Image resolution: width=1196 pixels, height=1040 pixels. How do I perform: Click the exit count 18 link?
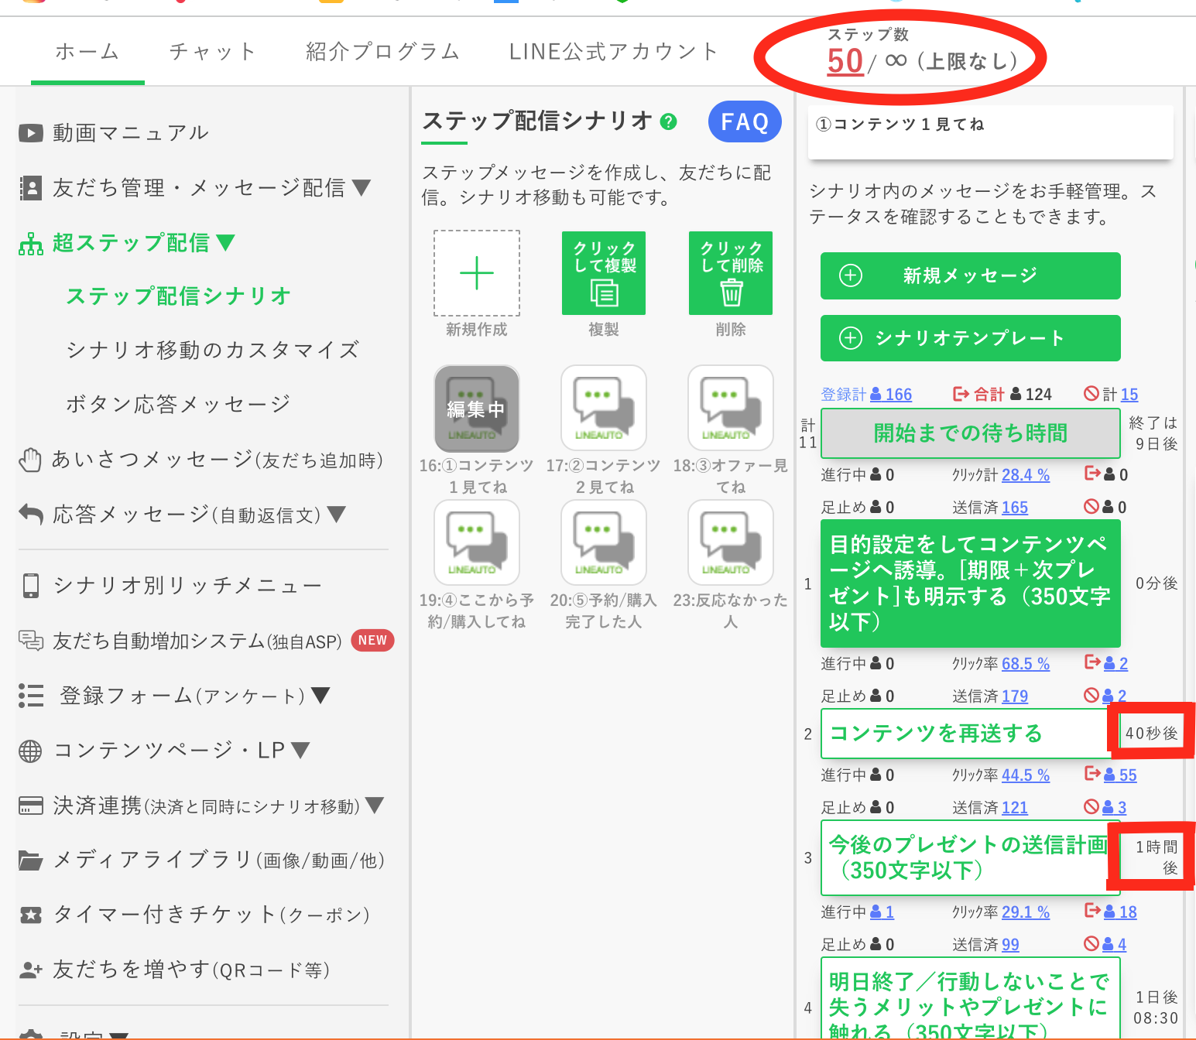pos(1121,912)
